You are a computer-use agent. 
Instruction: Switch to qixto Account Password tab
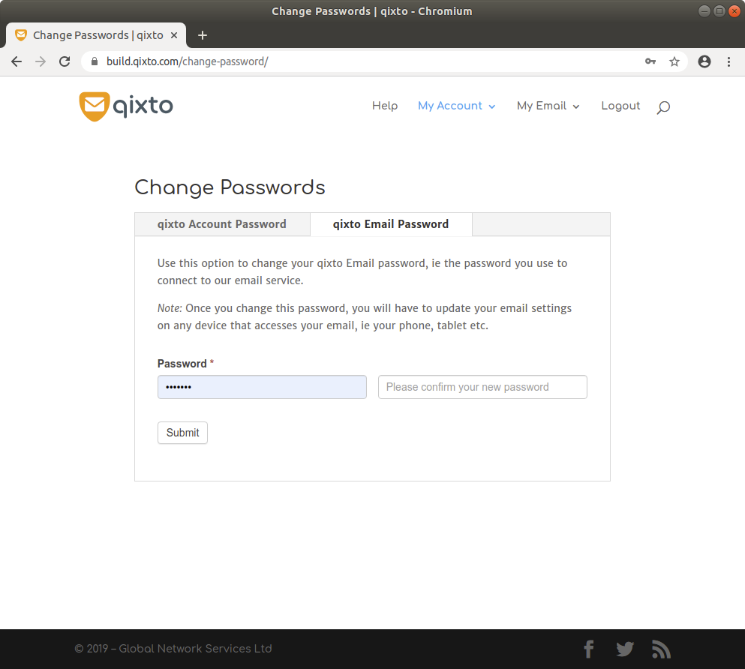pos(222,224)
